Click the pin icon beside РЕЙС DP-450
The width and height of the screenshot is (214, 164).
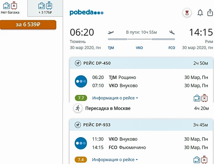[x=78, y=63]
